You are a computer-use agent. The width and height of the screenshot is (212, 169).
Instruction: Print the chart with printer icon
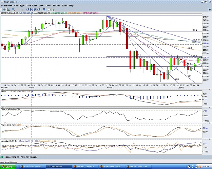pos(49,9)
